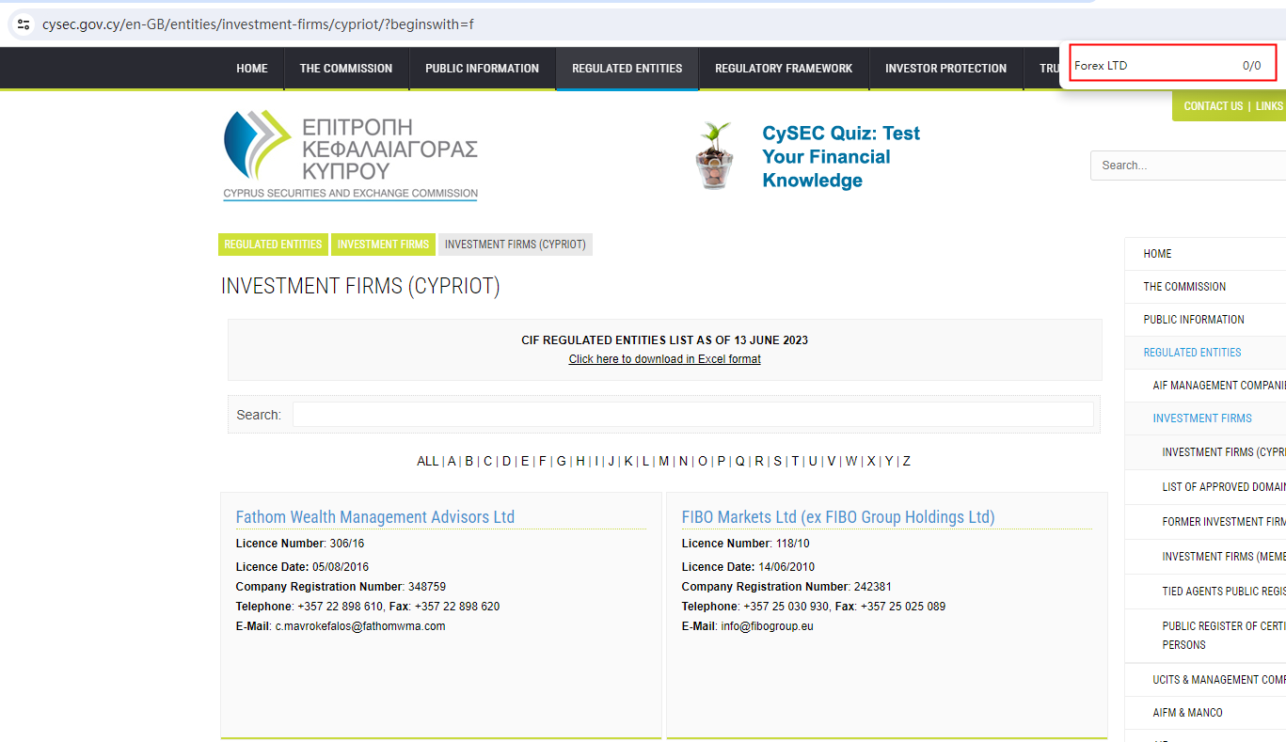Viewport: 1286px width, 742px height.
Task: Select Investor Protection in the top navigation
Action: coord(945,69)
